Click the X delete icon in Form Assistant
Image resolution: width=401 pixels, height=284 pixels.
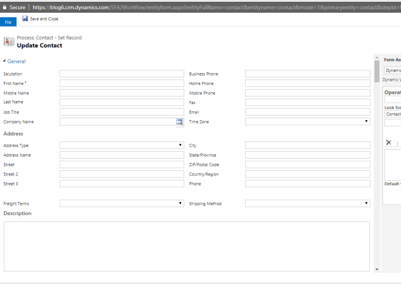[388, 142]
